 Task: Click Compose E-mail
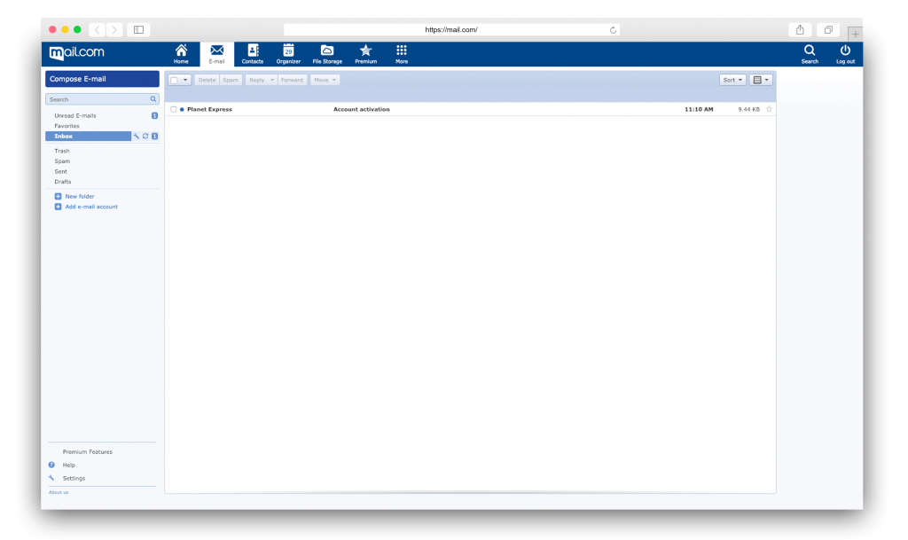tap(103, 79)
